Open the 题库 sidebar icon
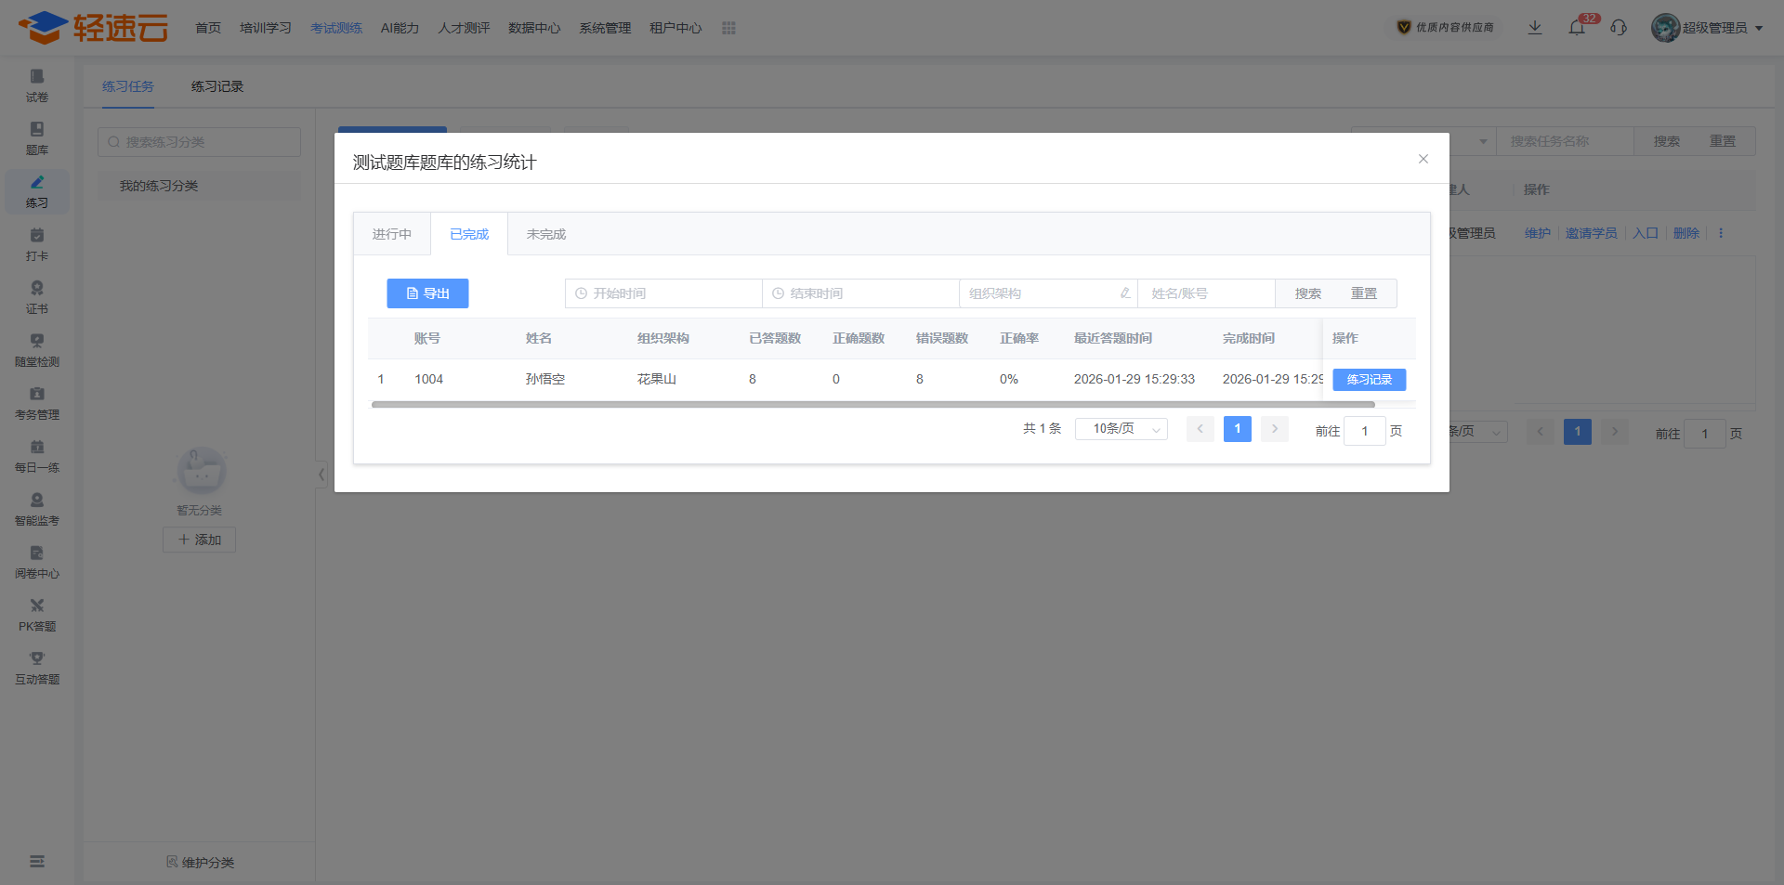The width and height of the screenshot is (1784, 885). point(37,138)
